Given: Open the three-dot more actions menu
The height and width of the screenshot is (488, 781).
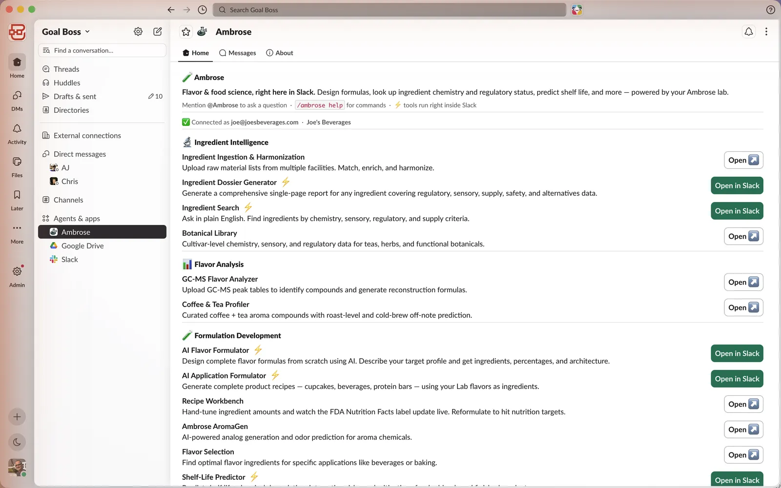Looking at the screenshot, I should (x=766, y=32).
